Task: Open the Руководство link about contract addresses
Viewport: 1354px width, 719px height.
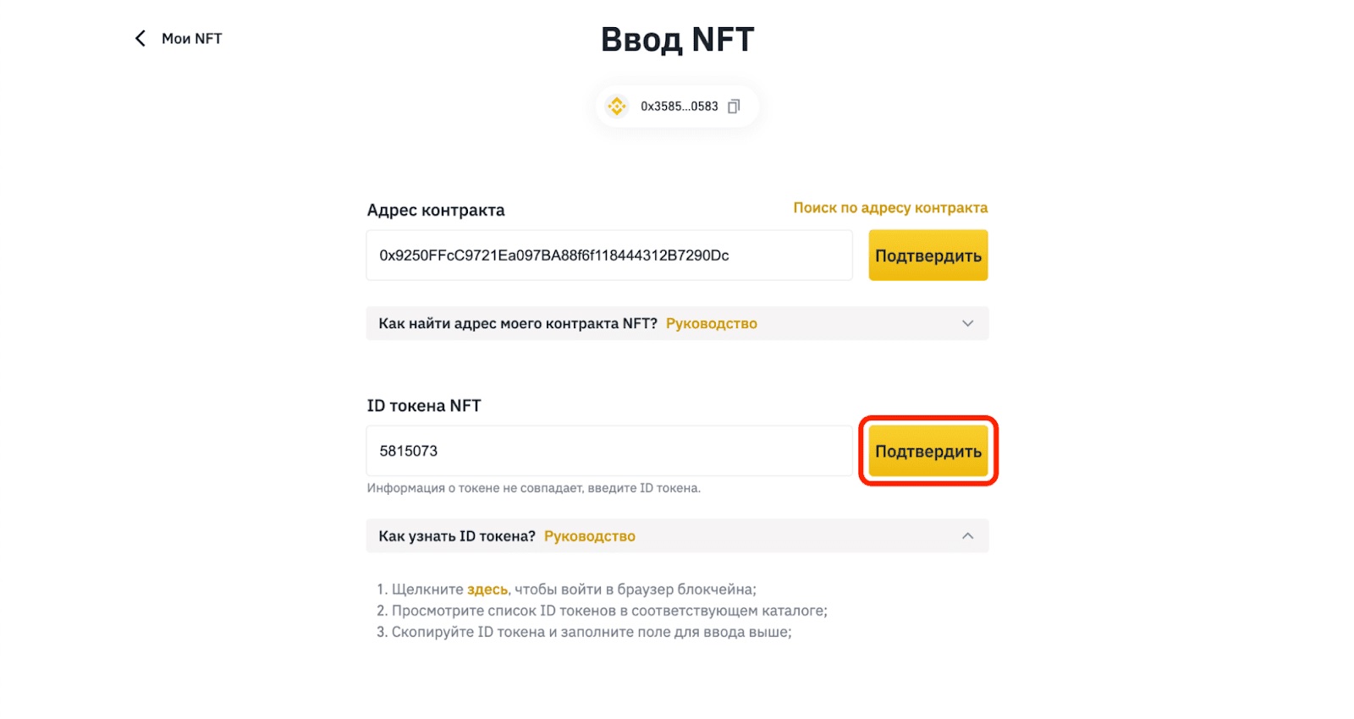Action: pyautogui.click(x=712, y=323)
